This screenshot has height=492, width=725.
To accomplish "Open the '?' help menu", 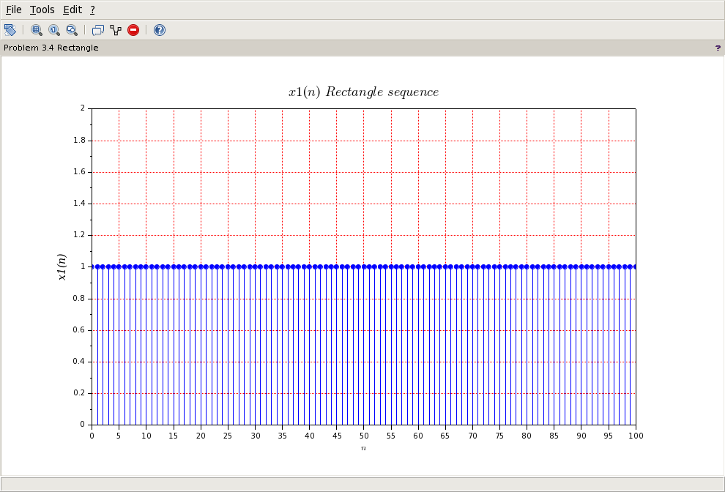I will pyautogui.click(x=92, y=10).
